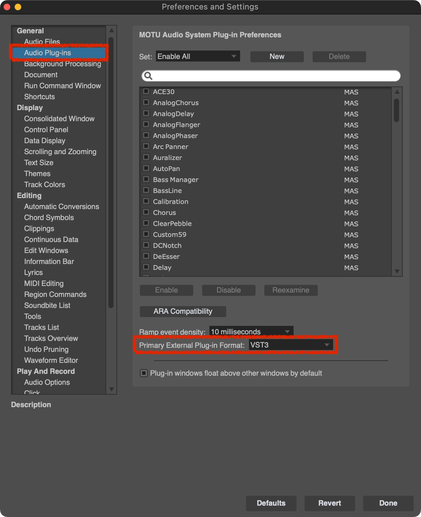The height and width of the screenshot is (517, 421).
Task: Click the ARA Compatibility button
Action: [x=183, y=311]
